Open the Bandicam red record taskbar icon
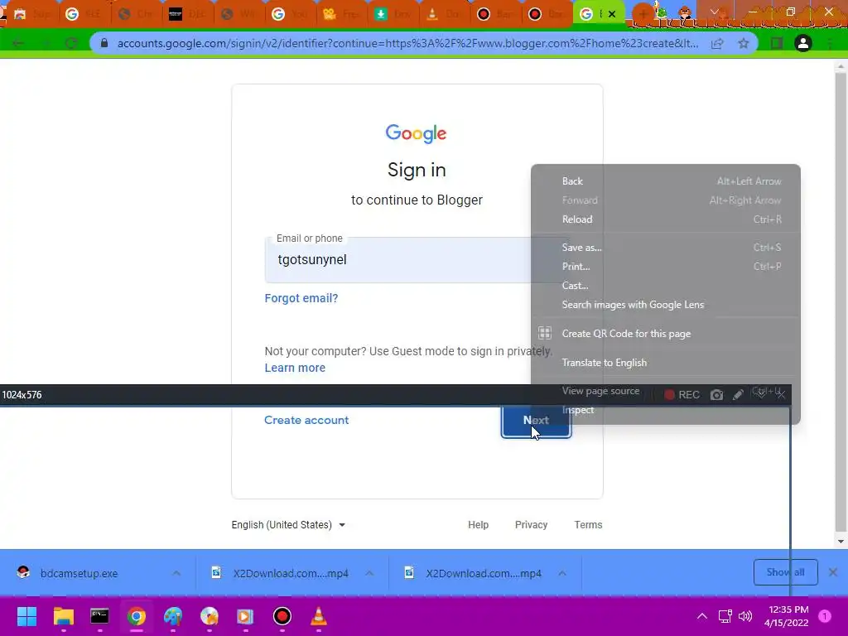Image resolution: width=848 pixels, height=636 pixels. click(x=282, y=616)
